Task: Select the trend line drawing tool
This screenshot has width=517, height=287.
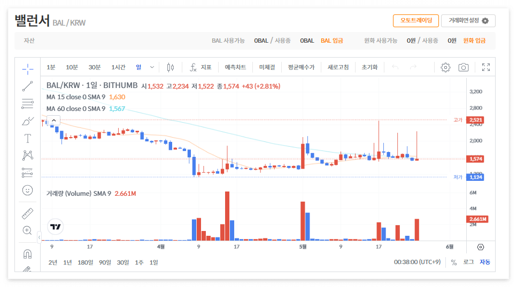Action: 28,86
